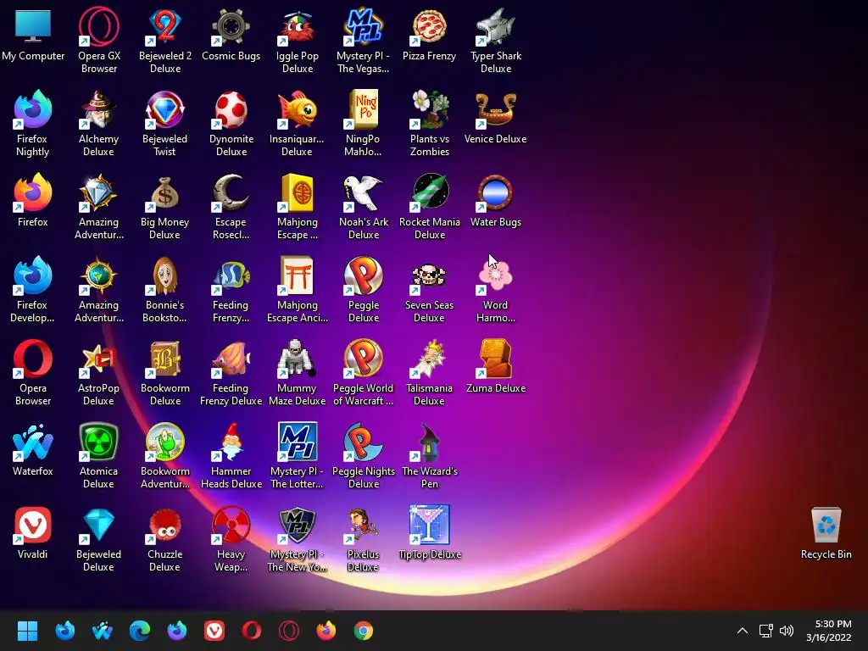Click Atomica Deluxe radiation icon

pyautogui.click(x=99, y=442)
